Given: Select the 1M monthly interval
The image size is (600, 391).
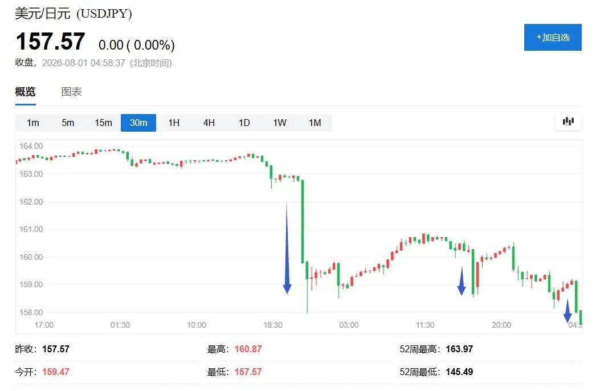Looking at the screenshot, I should pyautogui.click(x=315, y=123).
